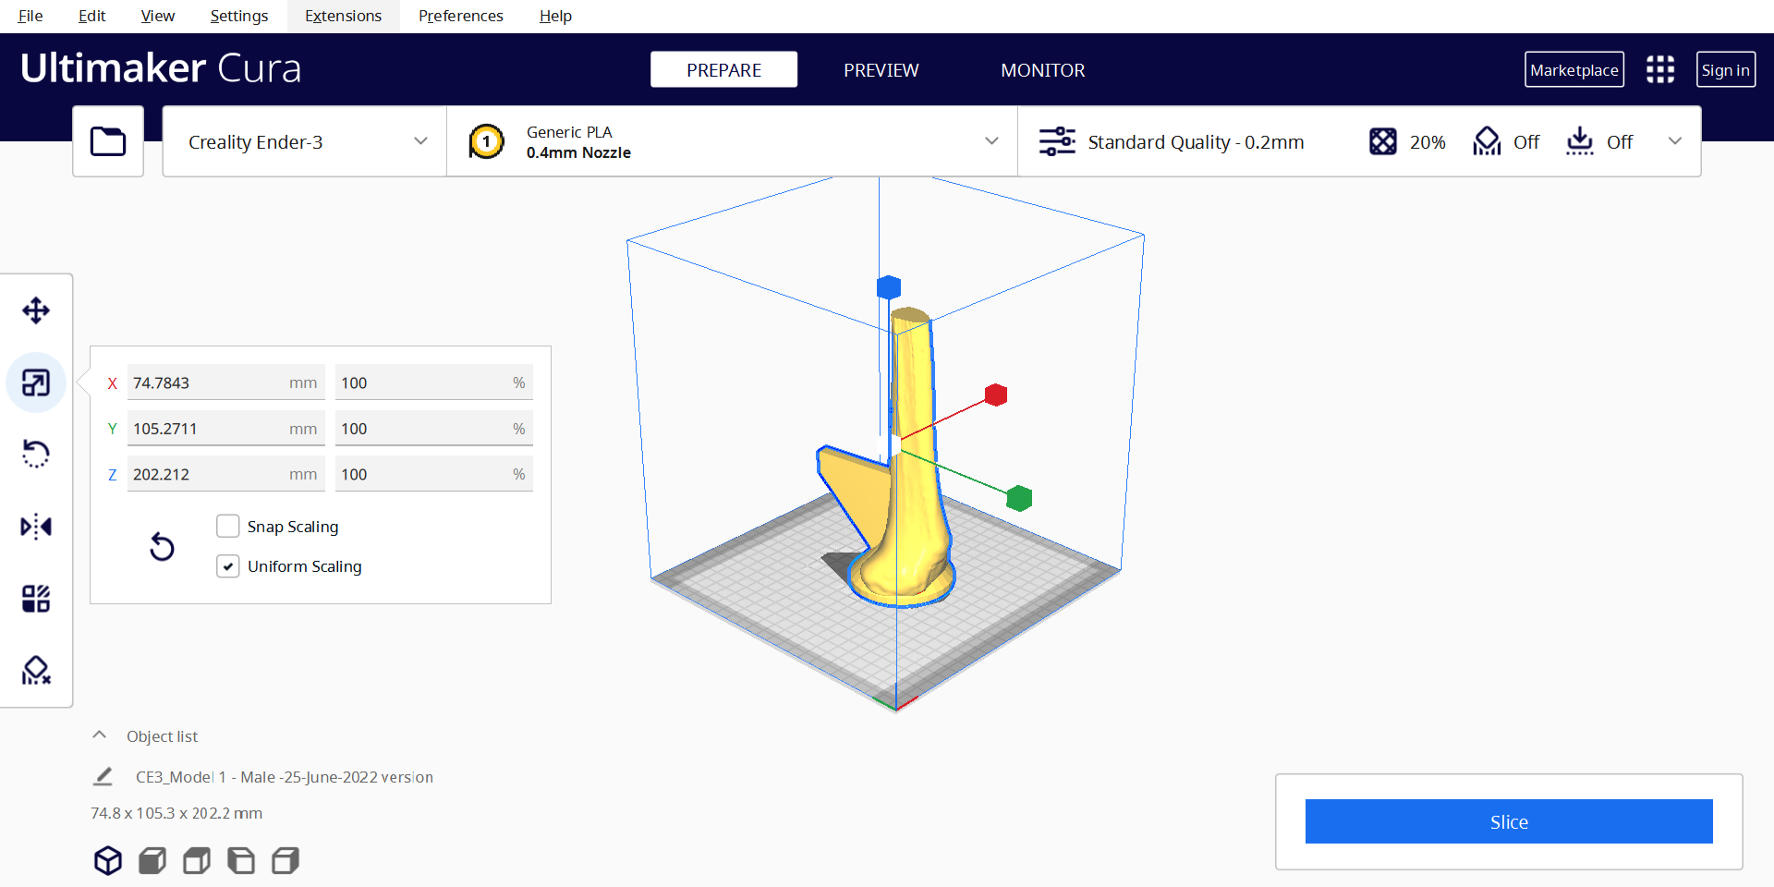
Task: Select the Support Blocker tool
Action: 36,670
